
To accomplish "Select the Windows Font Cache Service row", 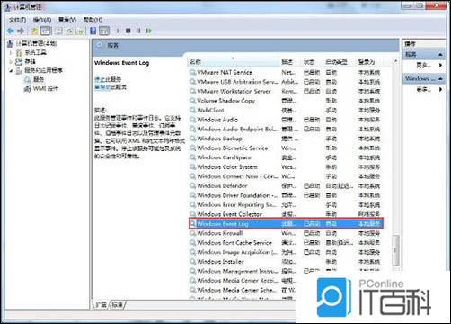I will 286,243.
